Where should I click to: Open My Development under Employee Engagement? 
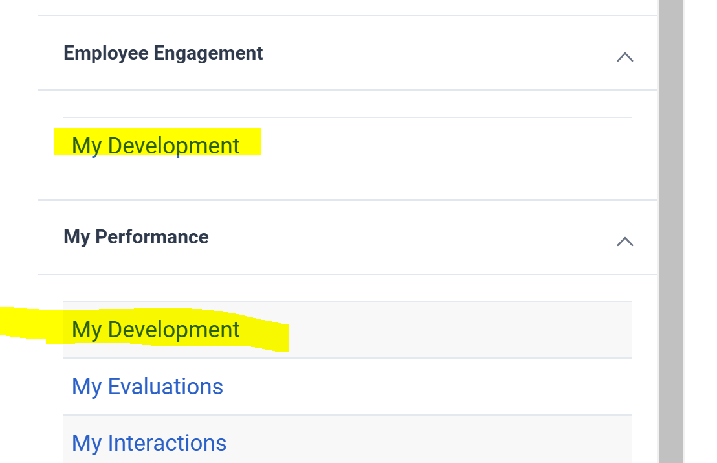[156, 146]
